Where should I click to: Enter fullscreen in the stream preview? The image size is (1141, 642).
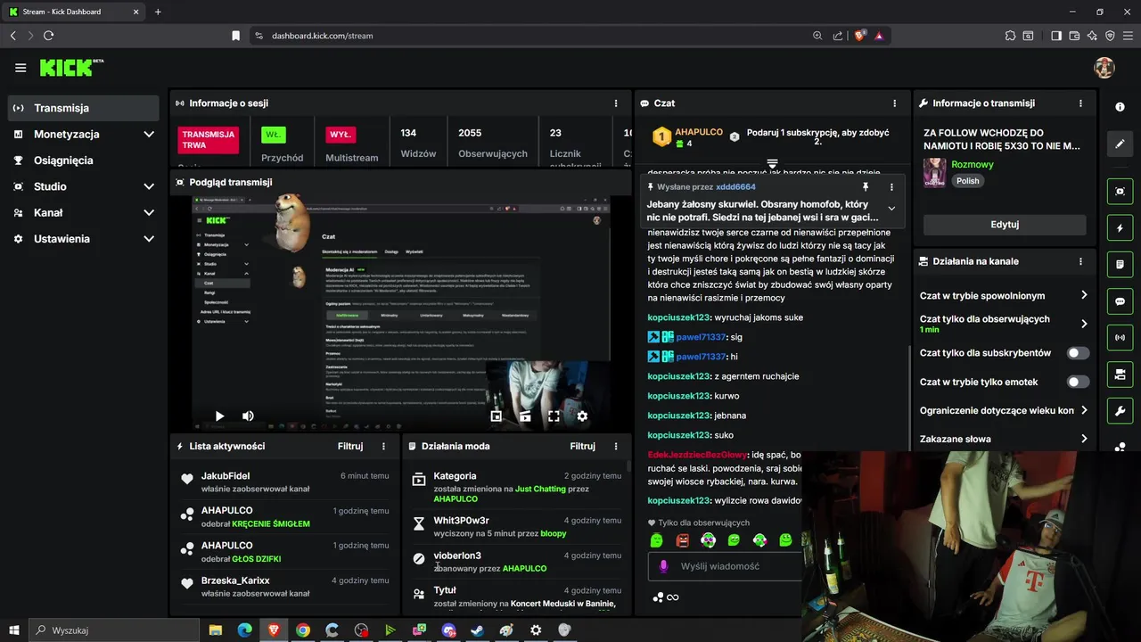(554, 416)
